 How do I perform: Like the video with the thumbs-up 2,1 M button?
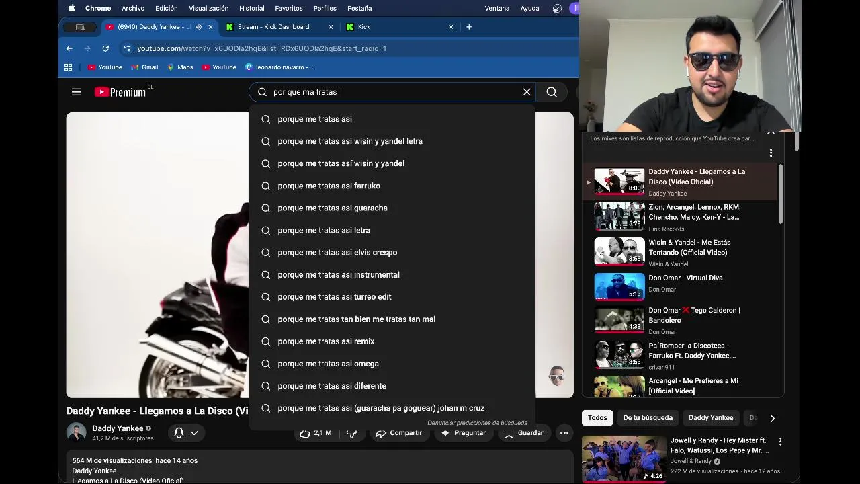(315, 433)
